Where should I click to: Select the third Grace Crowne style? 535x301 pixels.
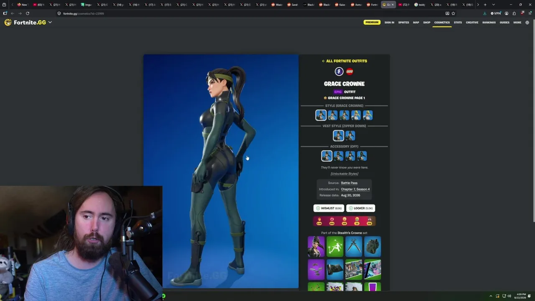(x=344, y=115)
